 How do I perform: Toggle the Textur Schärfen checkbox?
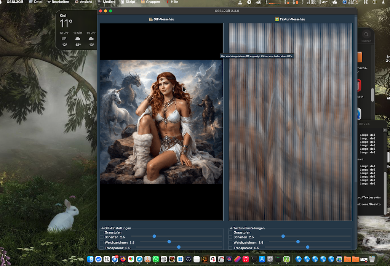point(230,237)
